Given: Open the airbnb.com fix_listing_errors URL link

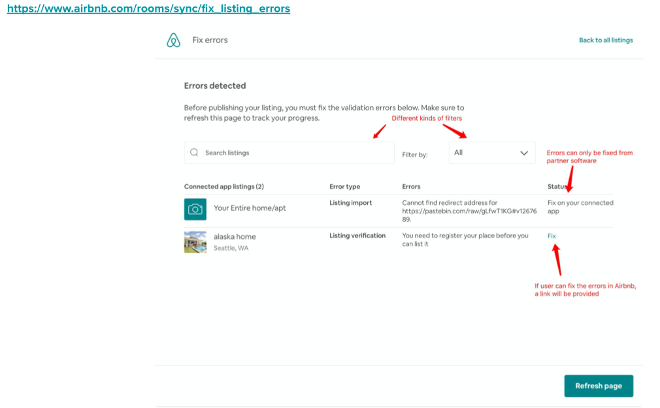Looking at the screenshot, I should [148, 9].
